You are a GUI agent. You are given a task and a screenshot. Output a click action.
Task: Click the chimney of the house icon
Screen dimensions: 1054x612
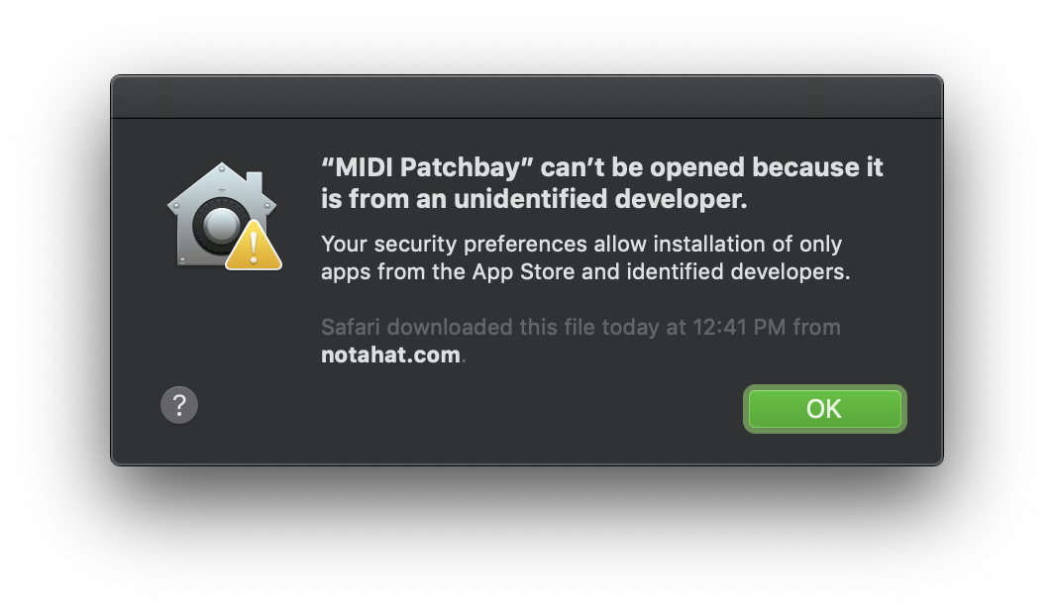[x=254, y=183]
